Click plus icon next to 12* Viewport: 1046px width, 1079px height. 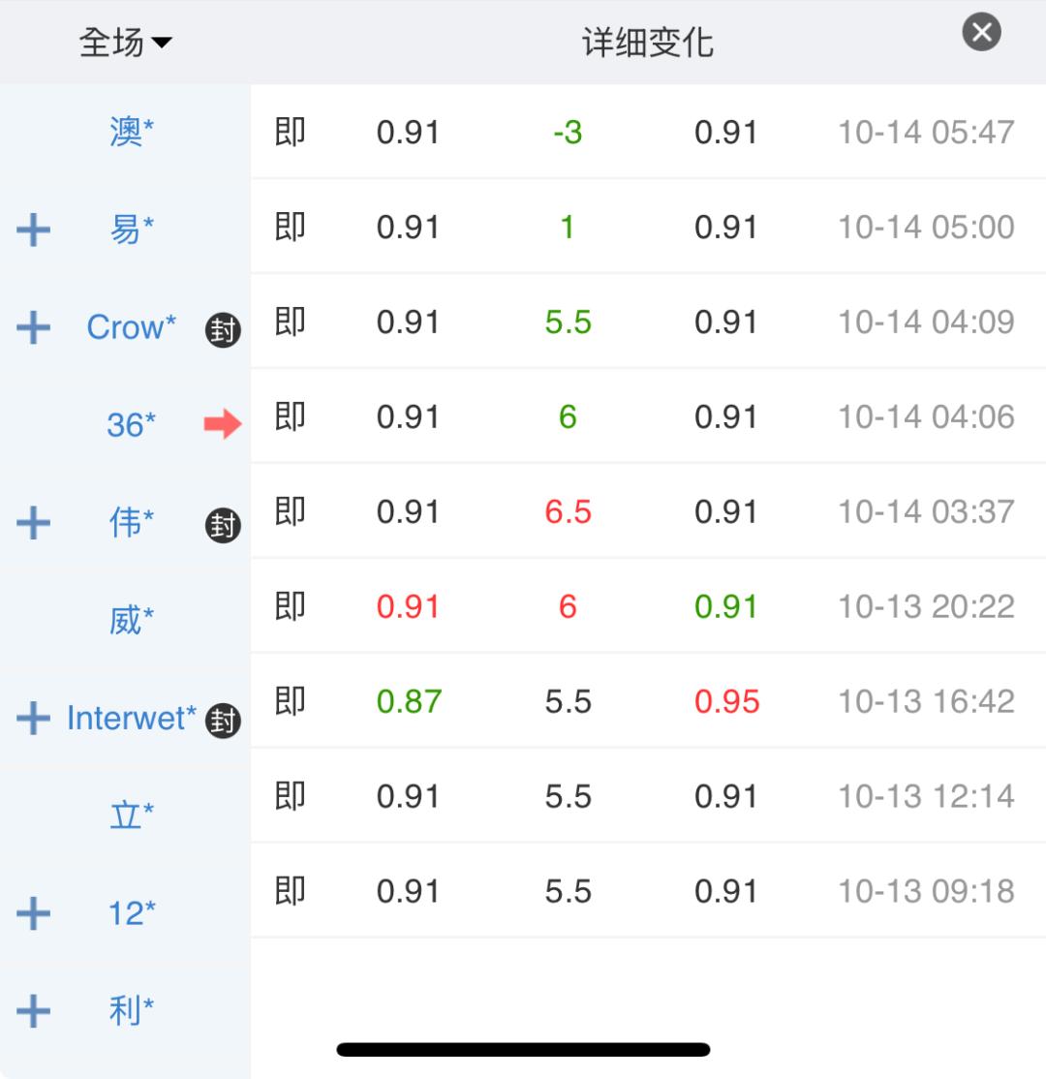34,913
